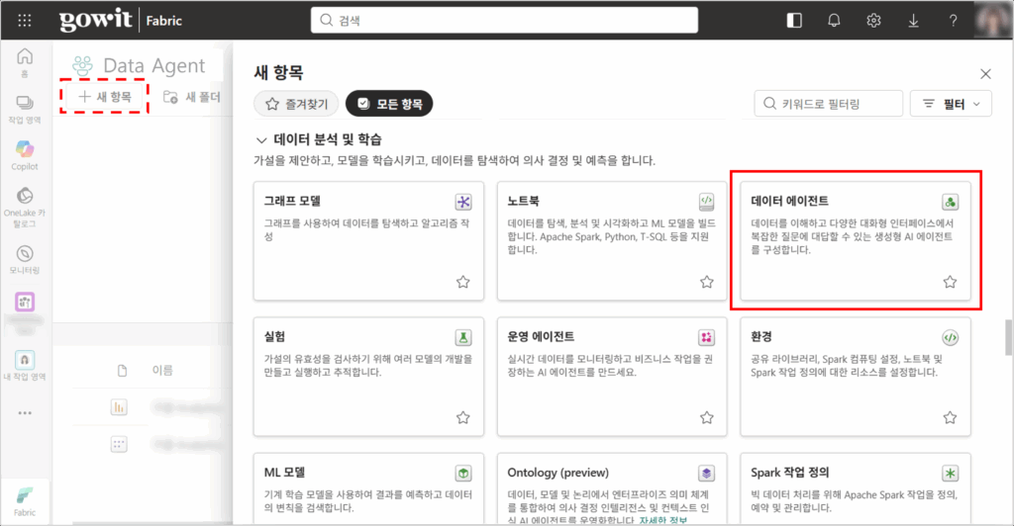This screenshot has width=1014, height=526.
Task: Open the user profile avatar
Action: coord(993,20)
